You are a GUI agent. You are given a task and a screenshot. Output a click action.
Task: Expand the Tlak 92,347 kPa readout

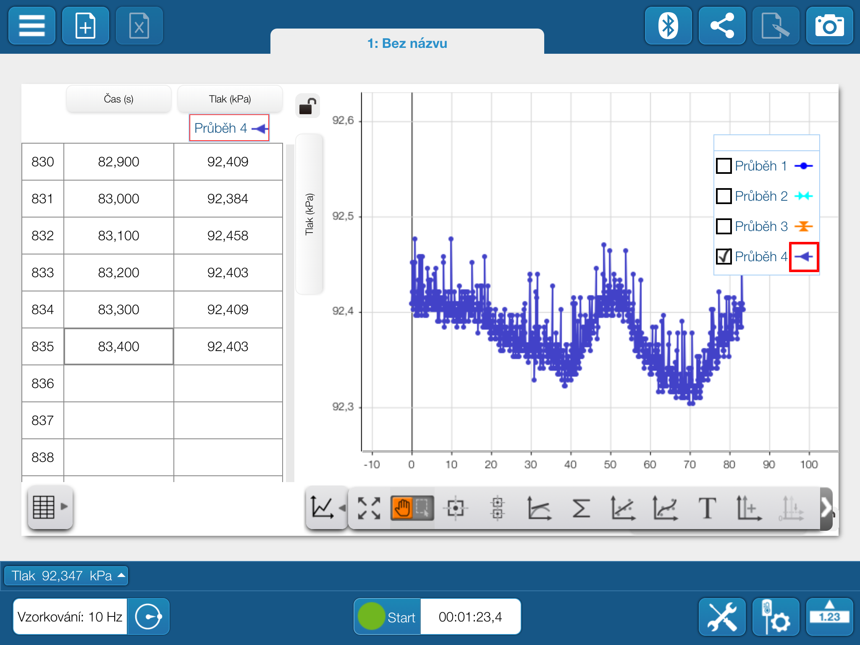66,575
